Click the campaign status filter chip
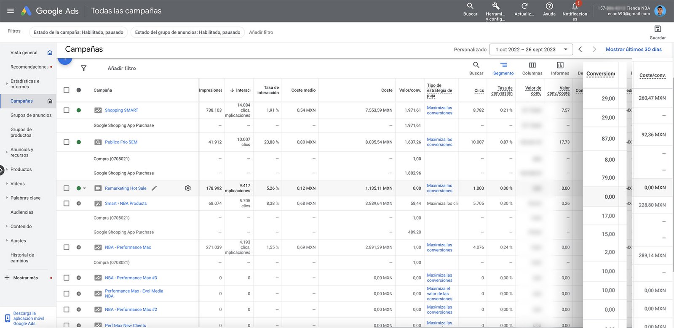This screenshot has width=674, height=328. pos(78,32)
